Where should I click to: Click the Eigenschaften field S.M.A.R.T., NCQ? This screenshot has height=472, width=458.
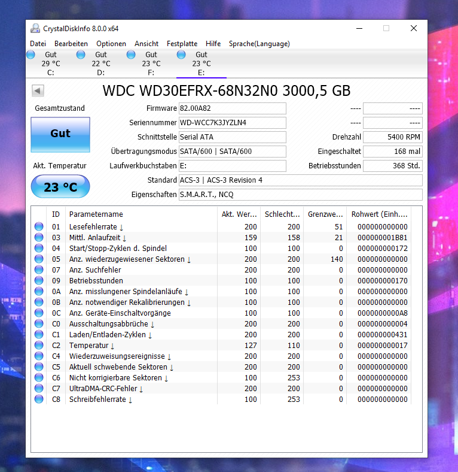tap(301, 195)
